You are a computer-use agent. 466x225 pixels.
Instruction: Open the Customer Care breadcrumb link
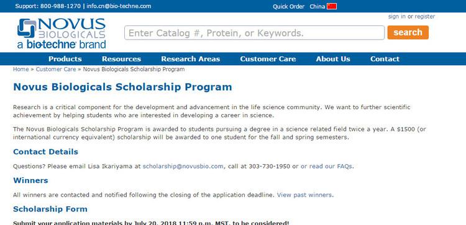click(56, 69)
